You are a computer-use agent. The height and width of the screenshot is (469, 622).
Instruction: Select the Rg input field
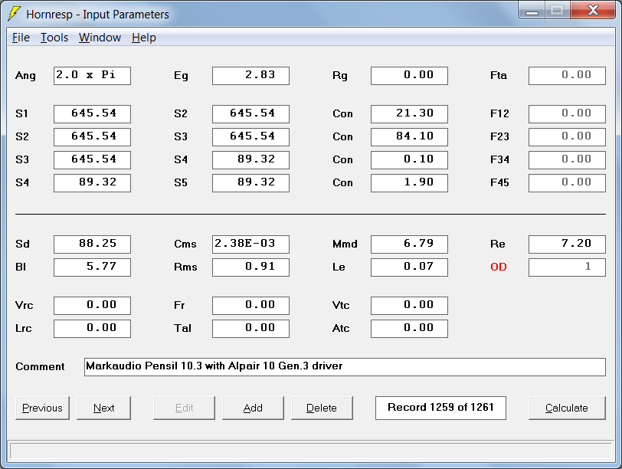point(409,76)
